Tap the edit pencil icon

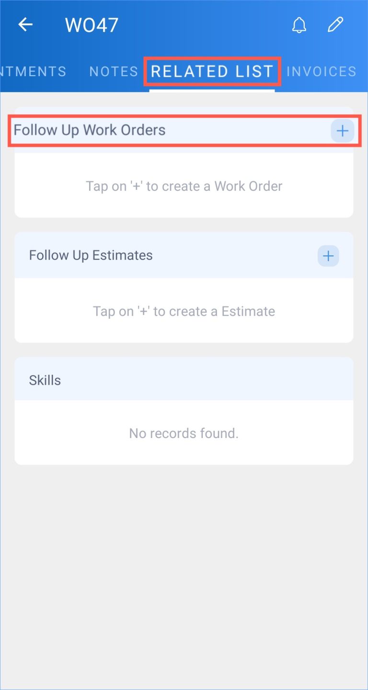click(335, 24)
